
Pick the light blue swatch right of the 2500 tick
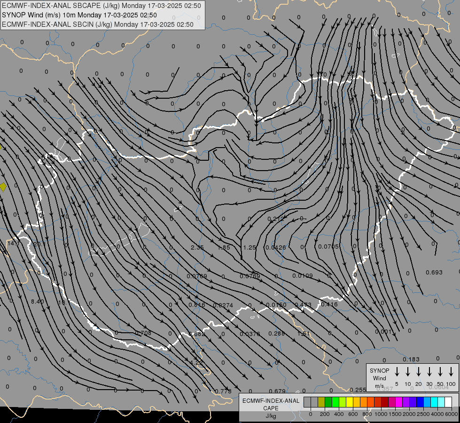coord(427,402)
